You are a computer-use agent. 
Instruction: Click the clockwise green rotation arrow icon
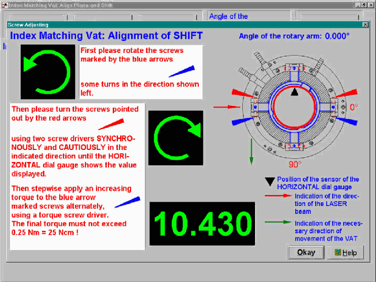[x=176, y=137]
